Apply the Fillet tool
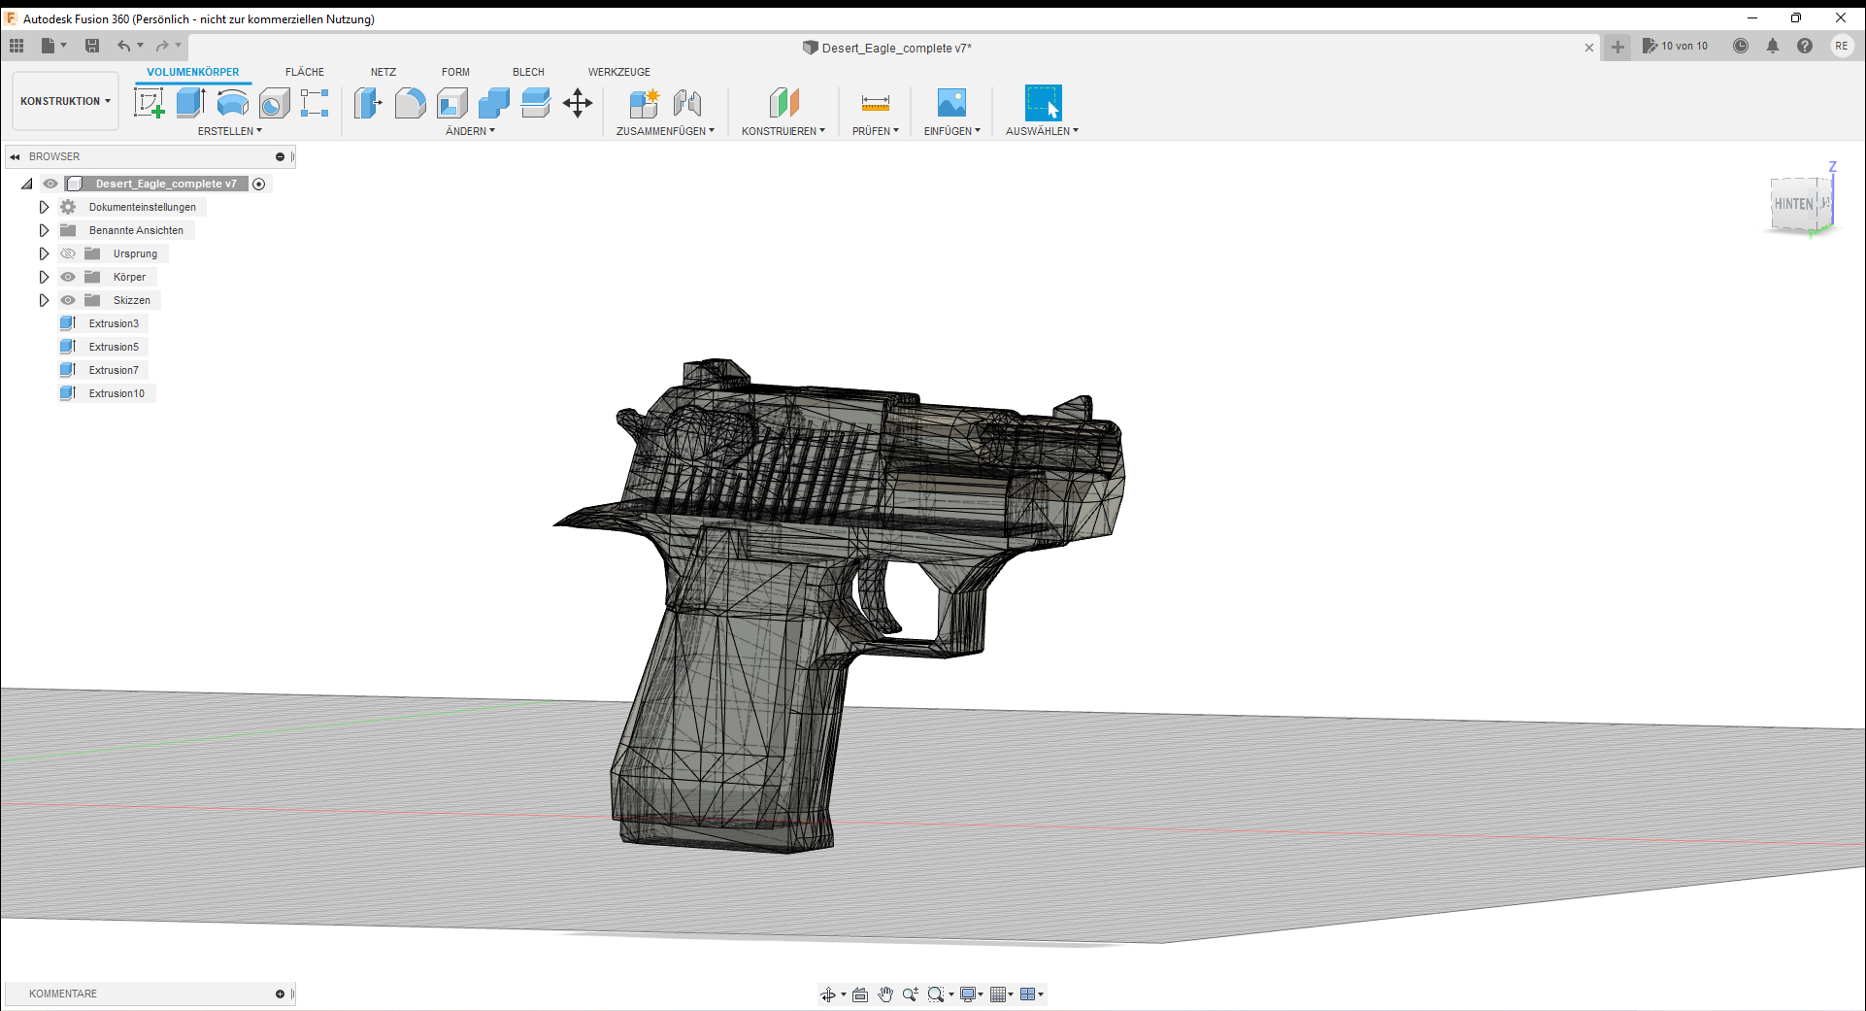 [410, 102]
